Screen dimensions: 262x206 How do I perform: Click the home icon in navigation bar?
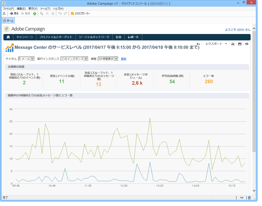tap(8, 38)
